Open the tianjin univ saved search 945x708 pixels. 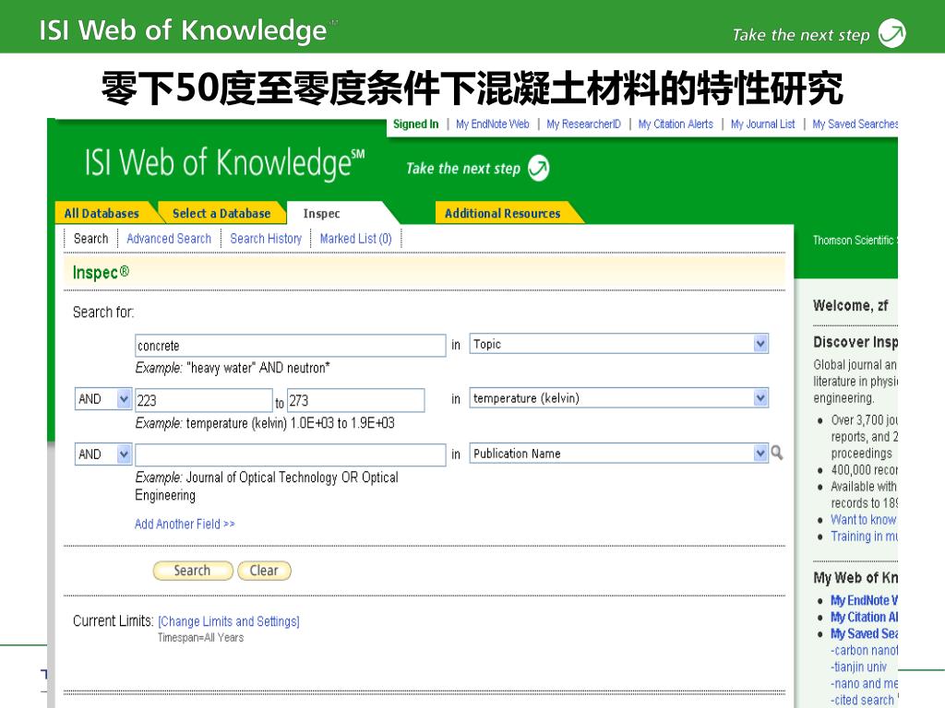point(859,667)
